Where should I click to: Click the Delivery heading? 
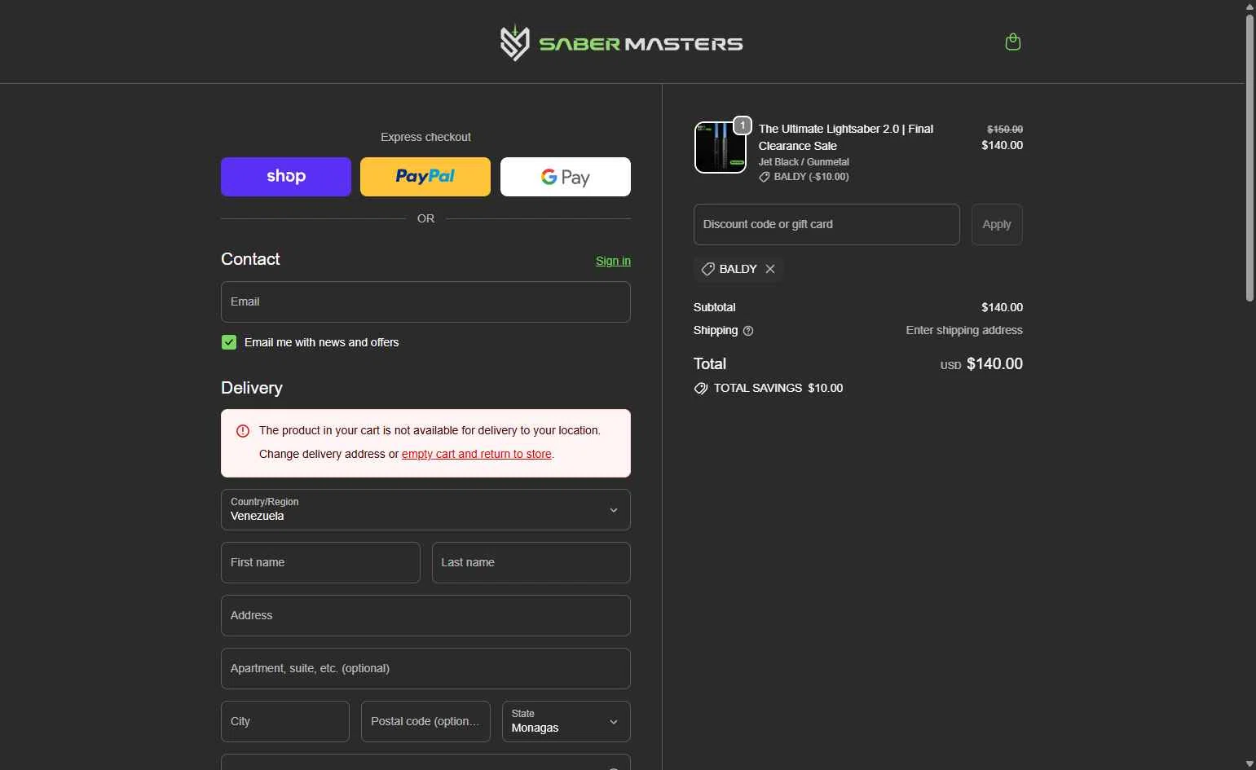(252, 388)
